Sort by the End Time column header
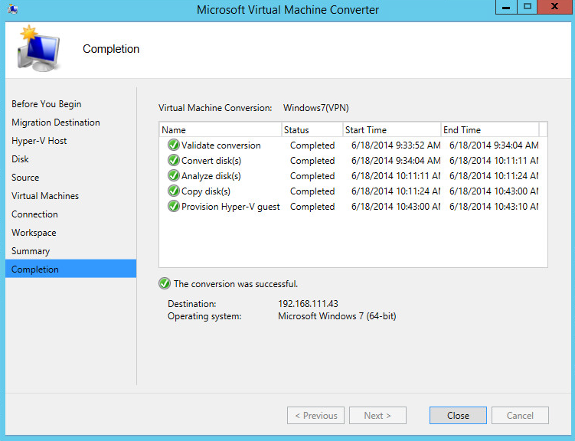The height and width of the screenshot is (441, 575). point(490,129)
